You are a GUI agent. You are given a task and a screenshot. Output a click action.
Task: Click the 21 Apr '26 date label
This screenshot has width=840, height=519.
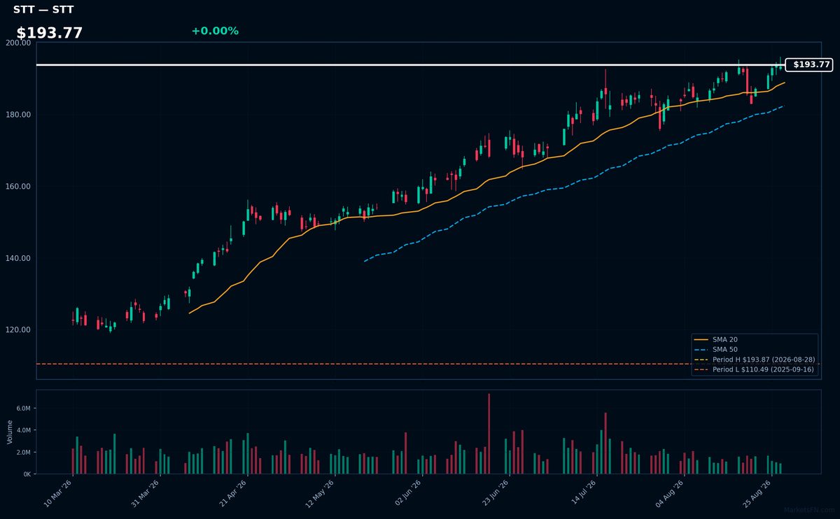(233, 494)
